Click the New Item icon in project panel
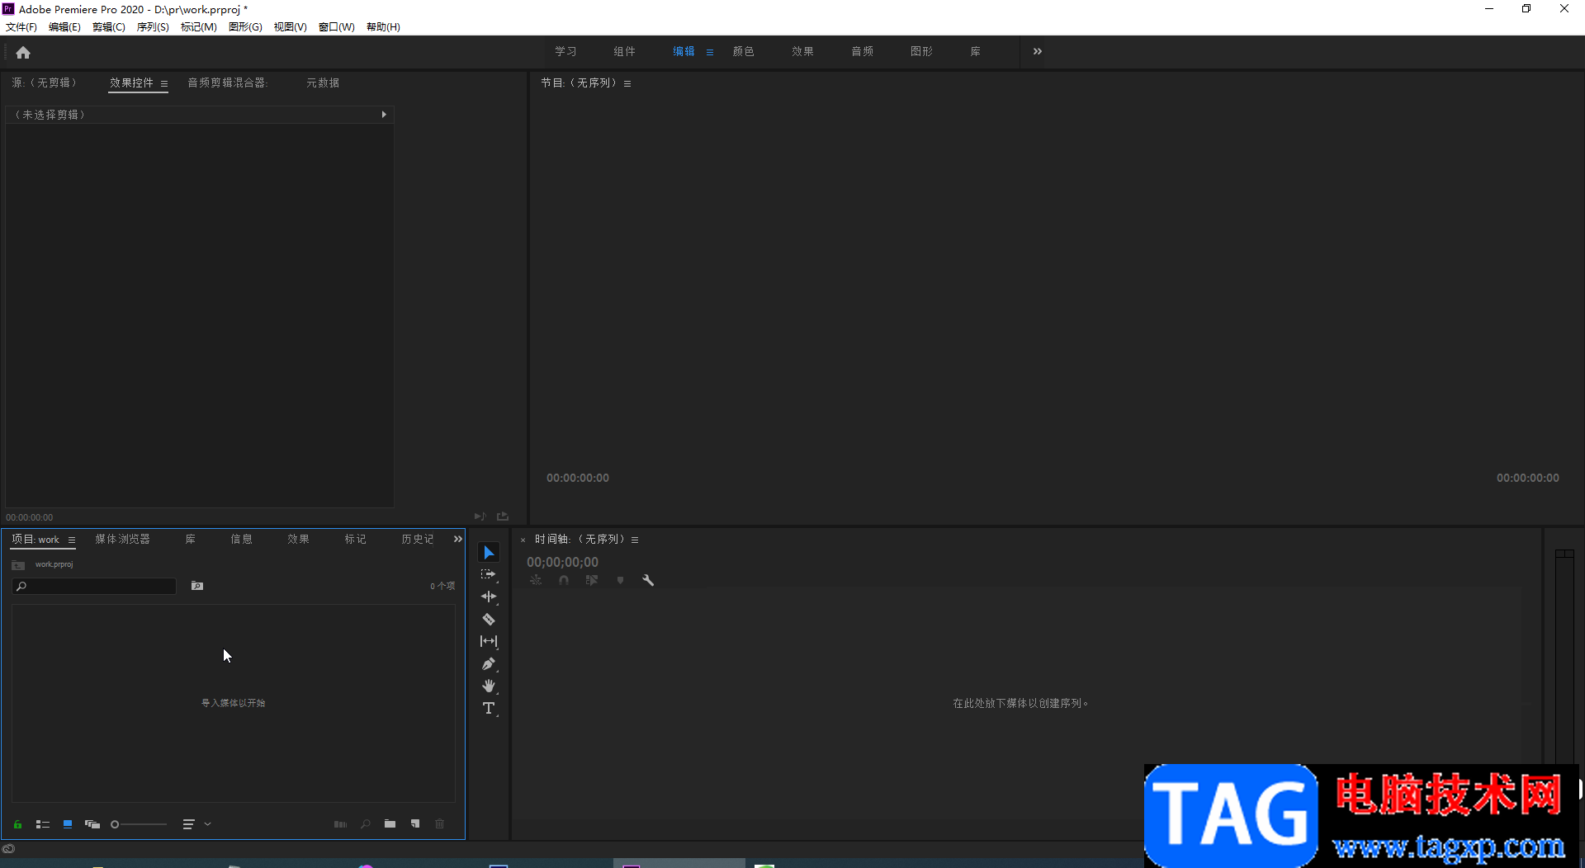 coord(415,823)
